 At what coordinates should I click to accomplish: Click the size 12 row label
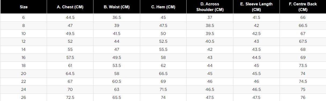pos(24,41)
